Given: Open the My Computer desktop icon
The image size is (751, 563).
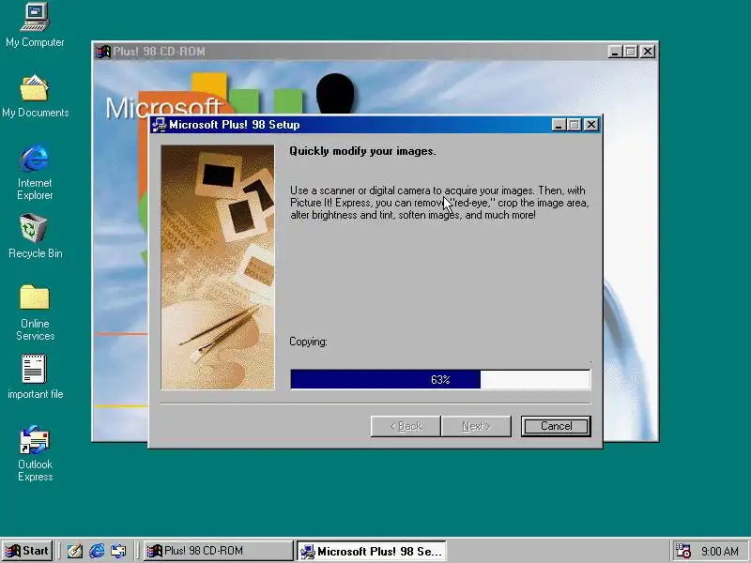Looking at the screenshot, I should (35, 24).
